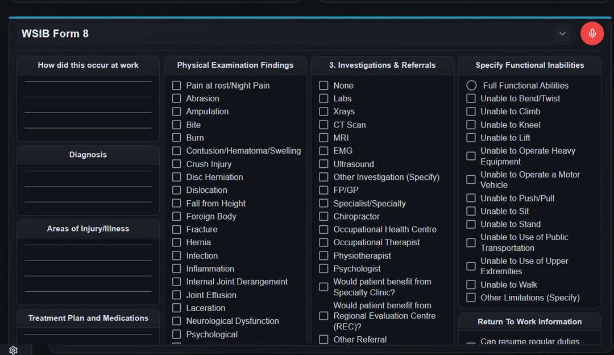Select None under Investigations & Referrals
This screenshot has height=355, width=614.
click(323, 85)
